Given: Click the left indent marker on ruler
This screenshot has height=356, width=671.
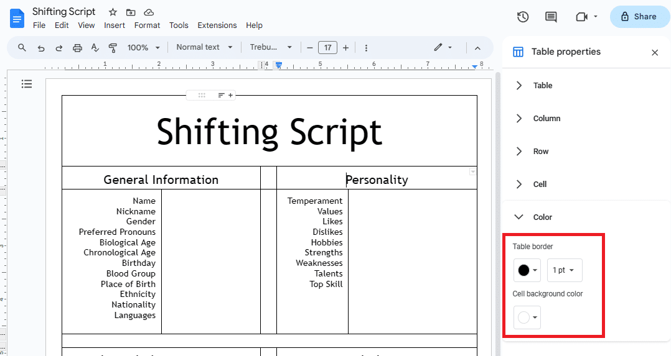Looking at the screenshot, I should (x=279, y=65).
